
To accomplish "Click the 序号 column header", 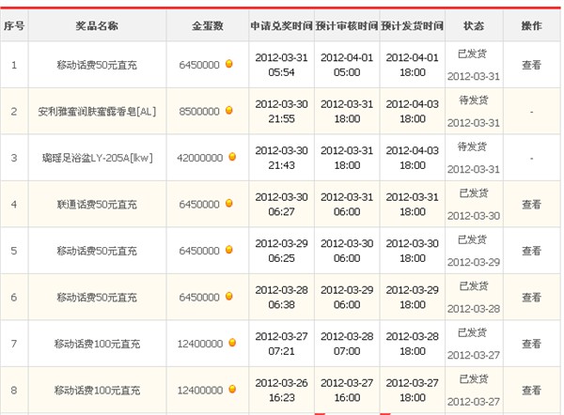I will tap(14, 26).
